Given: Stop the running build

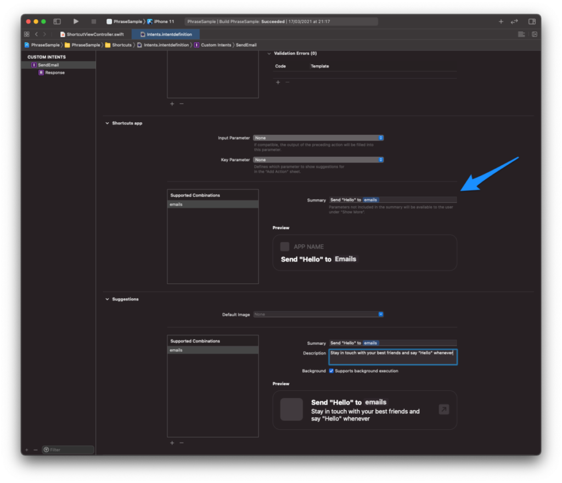Looking at the screenshot, I should coord(93,21).
